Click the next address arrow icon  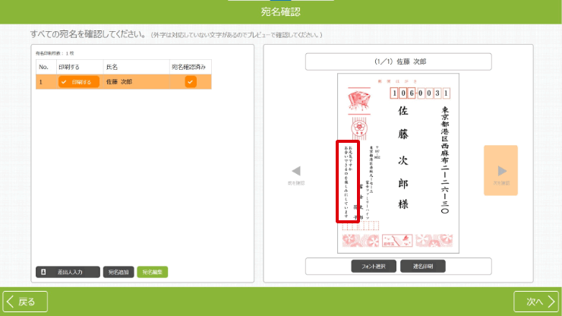coord(500,171)
